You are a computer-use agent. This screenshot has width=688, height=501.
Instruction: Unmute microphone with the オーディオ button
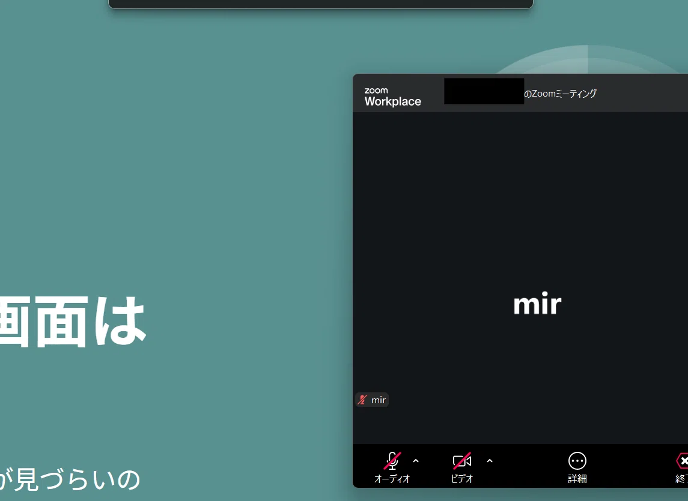click(392, 467)
